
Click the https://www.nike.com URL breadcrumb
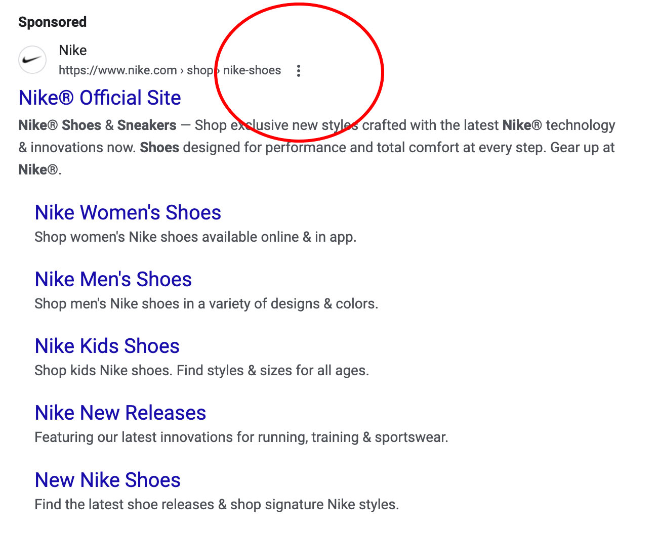(x=170, y=70)
